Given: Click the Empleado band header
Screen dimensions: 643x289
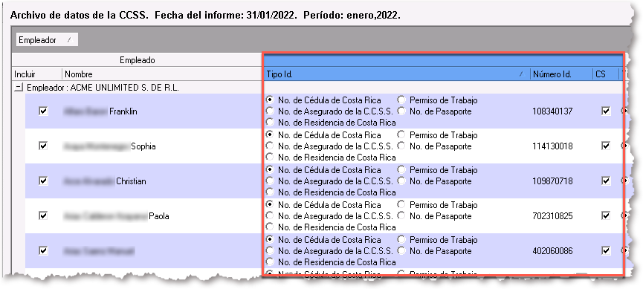Looking at the screenshot, I should [138, 60].
